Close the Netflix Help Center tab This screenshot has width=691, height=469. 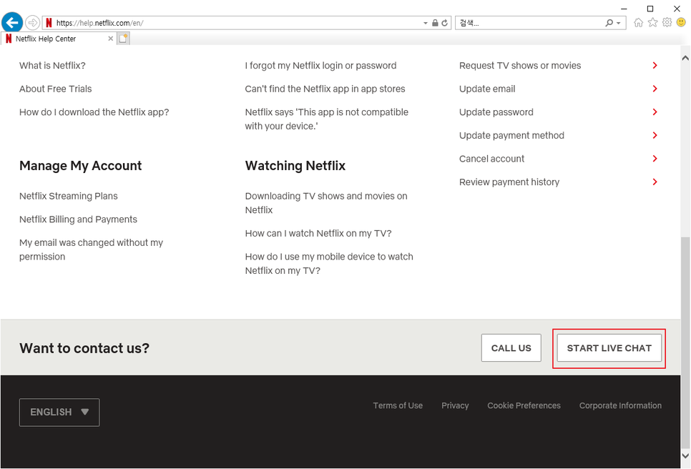tap(111, 39)
